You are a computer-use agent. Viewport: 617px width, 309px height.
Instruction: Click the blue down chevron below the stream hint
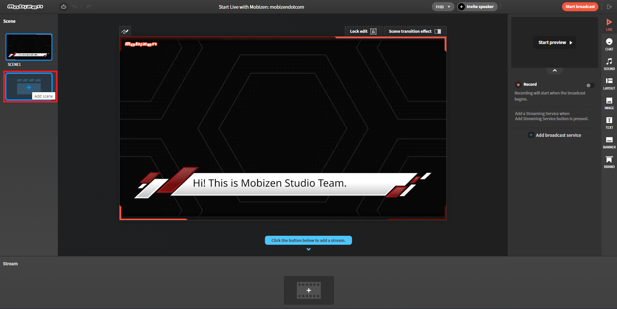[x=308, y=249]
